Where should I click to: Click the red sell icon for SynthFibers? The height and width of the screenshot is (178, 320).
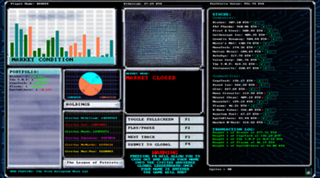[269, 118]
